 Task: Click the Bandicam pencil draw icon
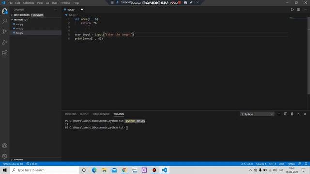click(x=191, y=3)
